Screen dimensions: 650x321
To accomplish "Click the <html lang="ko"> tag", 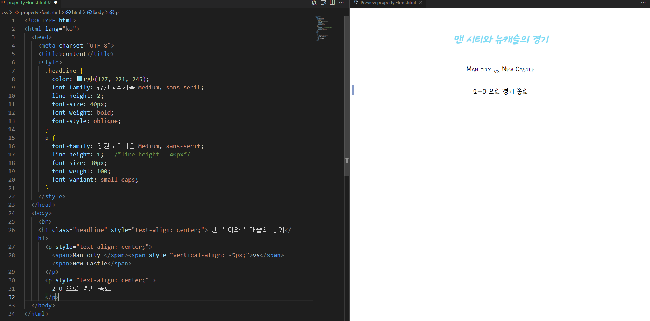I will coord(52,29).
